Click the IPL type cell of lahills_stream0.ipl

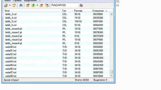tap(64, 29)
